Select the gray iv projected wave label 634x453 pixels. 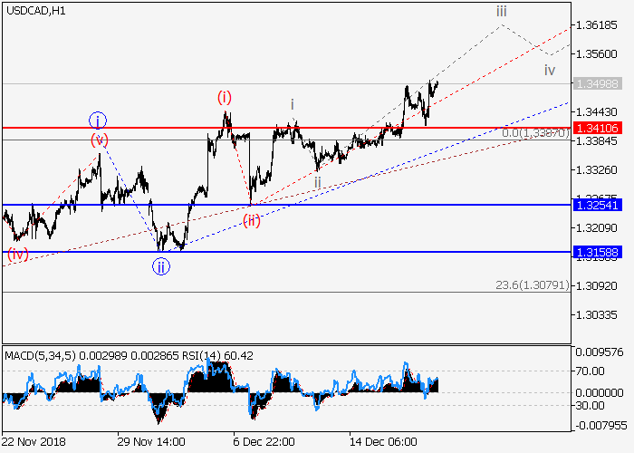pyautogui.click(x=549, y=70)
